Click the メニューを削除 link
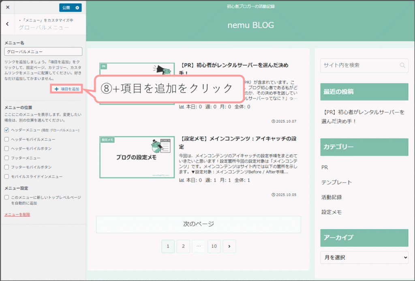The height and width of the screenshot is (281, 415). tap(17, 215)
